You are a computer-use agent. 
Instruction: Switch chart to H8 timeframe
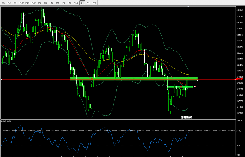(70, 3)
